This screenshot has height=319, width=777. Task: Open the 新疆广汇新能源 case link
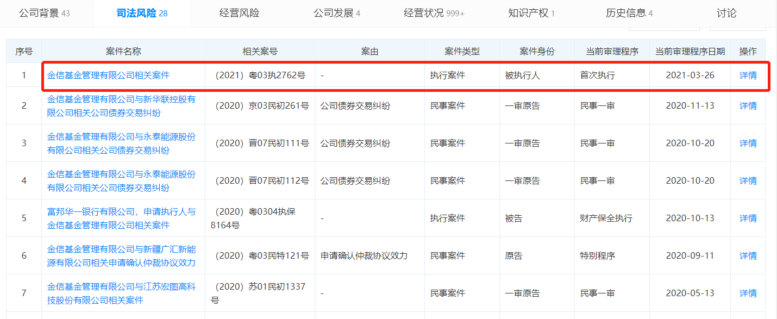click(121, 255)
